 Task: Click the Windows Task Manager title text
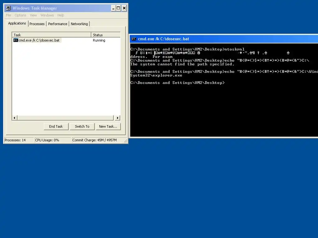tap(35, 8)
